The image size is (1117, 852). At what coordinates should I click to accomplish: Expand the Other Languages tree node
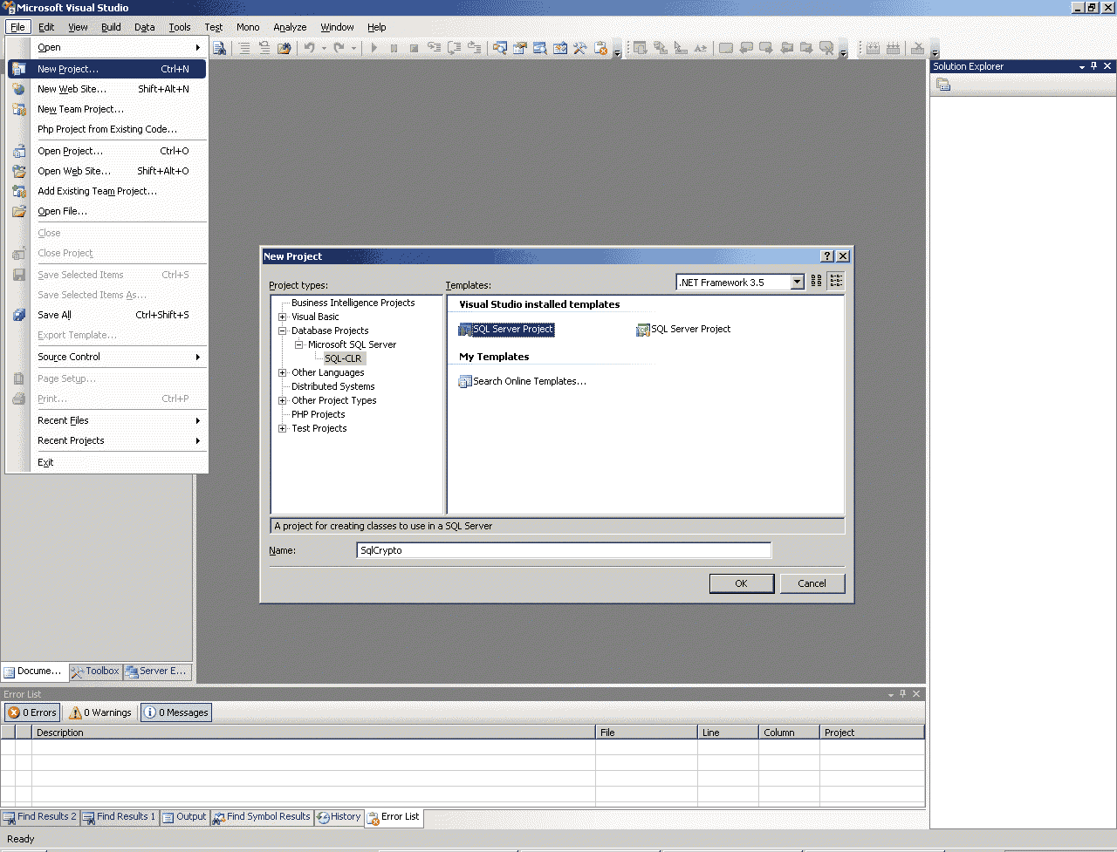[x=283, y=372]
